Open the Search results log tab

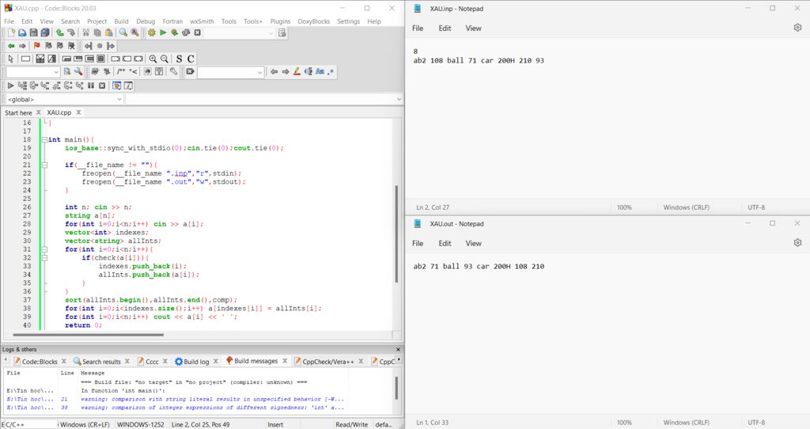tap(97, 362)
